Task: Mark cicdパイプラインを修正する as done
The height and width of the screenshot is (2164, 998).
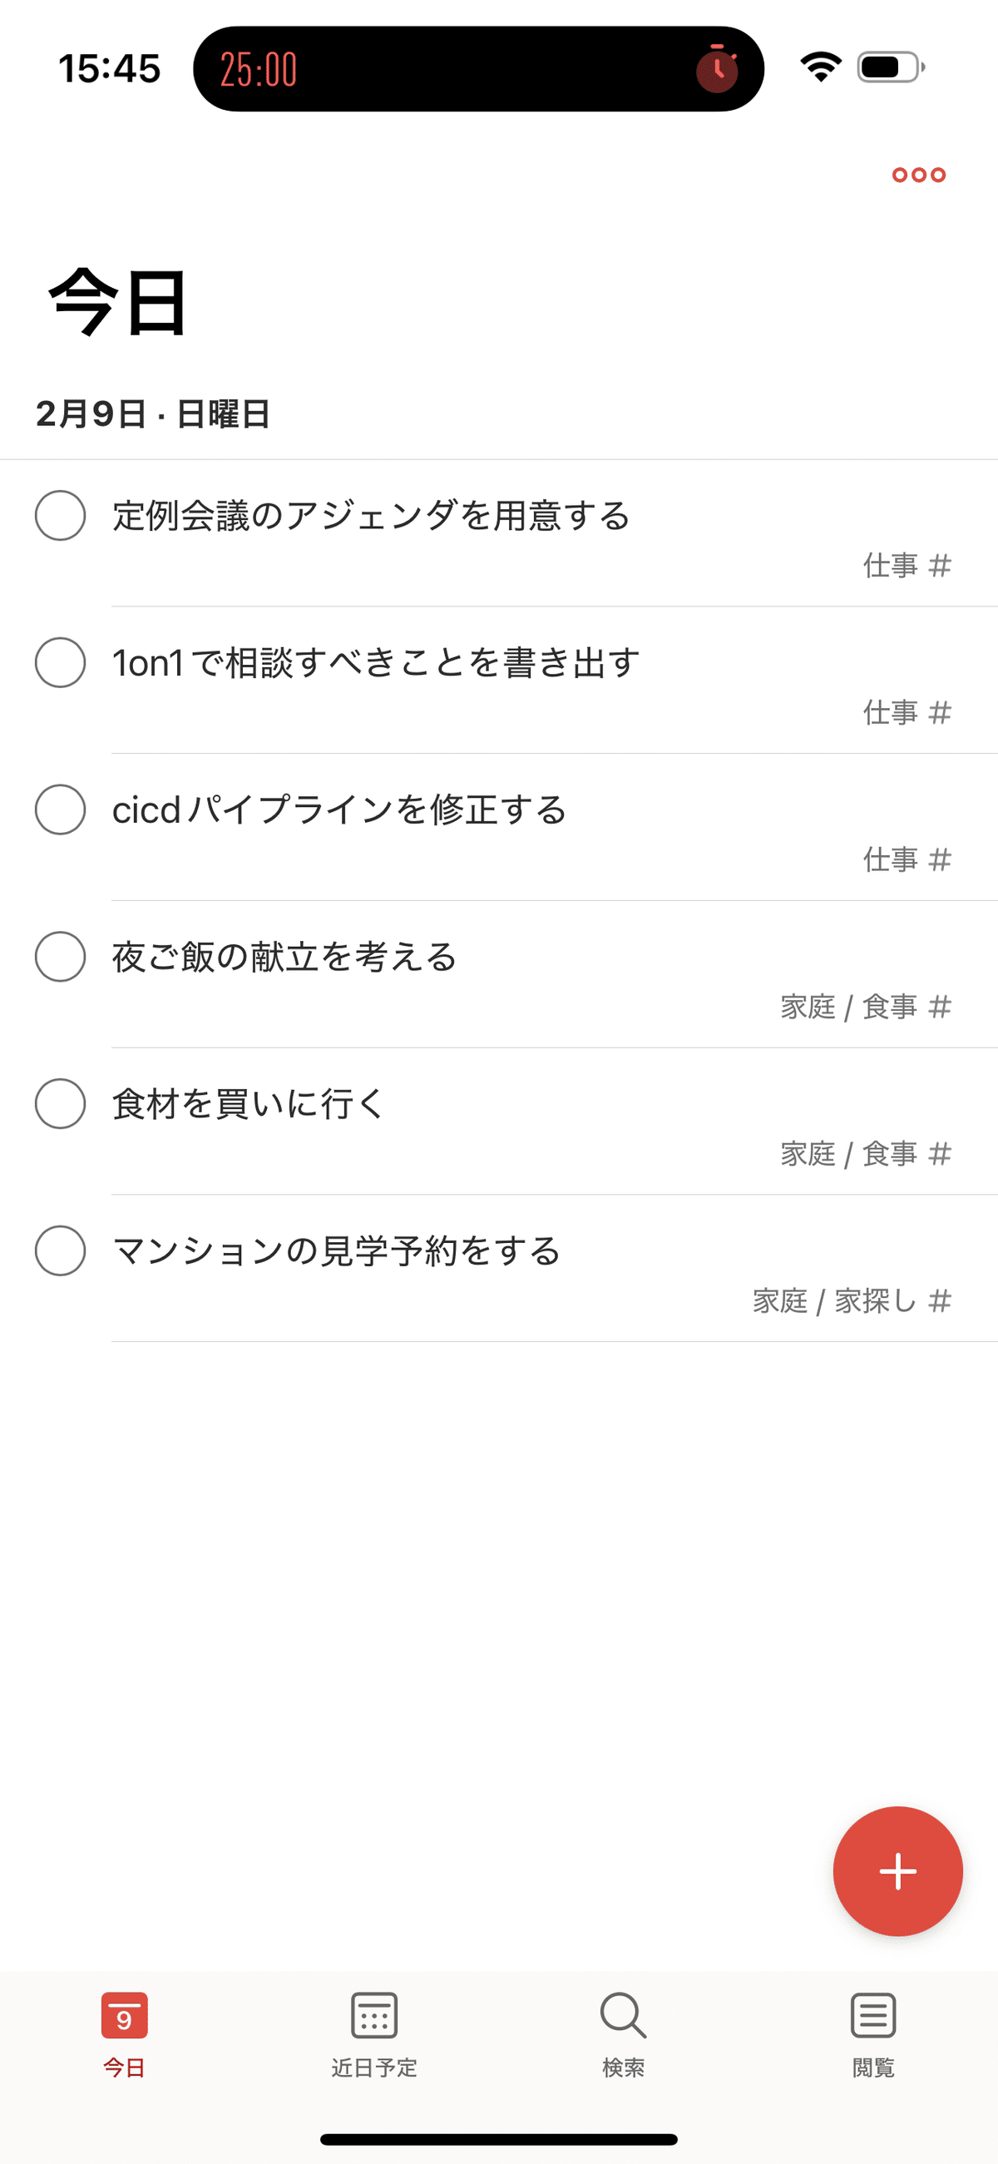Action: coord(61,809)
